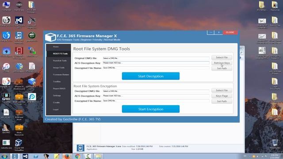The height and width of the screenshot is (159, 283).
Task: Click the Windows Start button
Action: [x=4, y=156]
